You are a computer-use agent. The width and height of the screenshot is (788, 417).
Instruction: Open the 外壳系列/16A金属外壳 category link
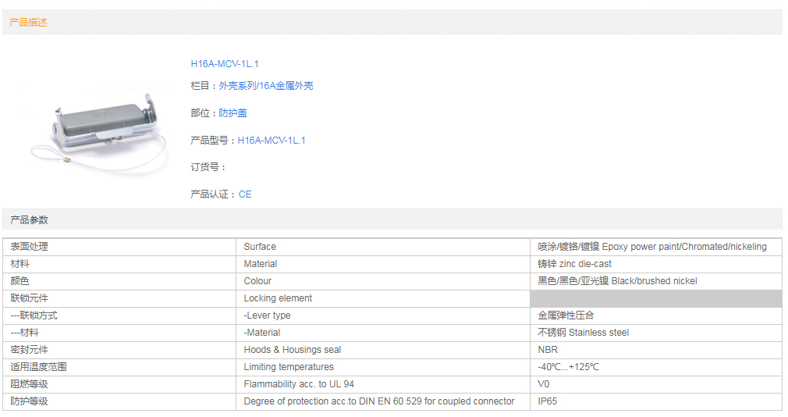coord(265,86)
